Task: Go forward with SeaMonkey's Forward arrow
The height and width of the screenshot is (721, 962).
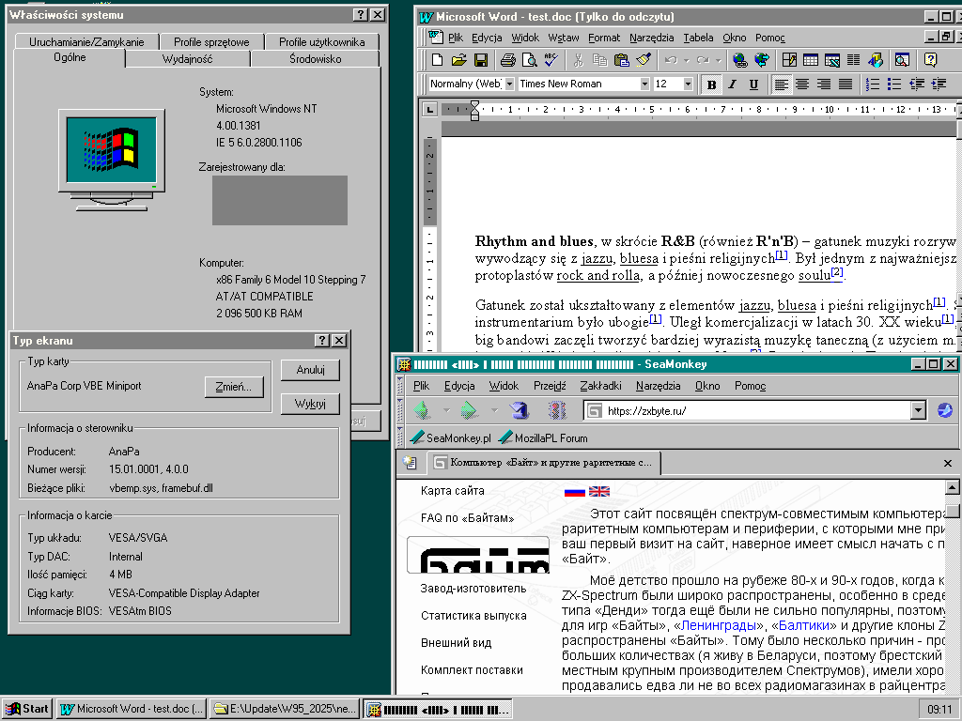Action: [x=470, y=409]
